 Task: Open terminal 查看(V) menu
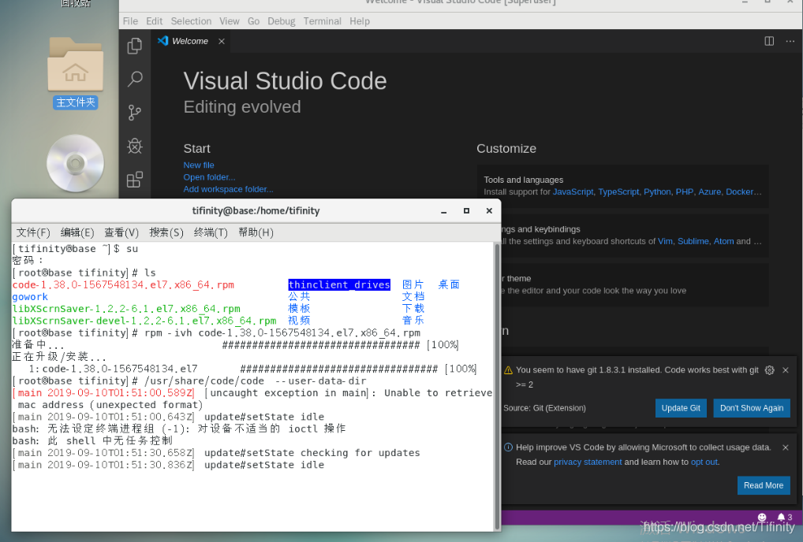coord(121,232)
